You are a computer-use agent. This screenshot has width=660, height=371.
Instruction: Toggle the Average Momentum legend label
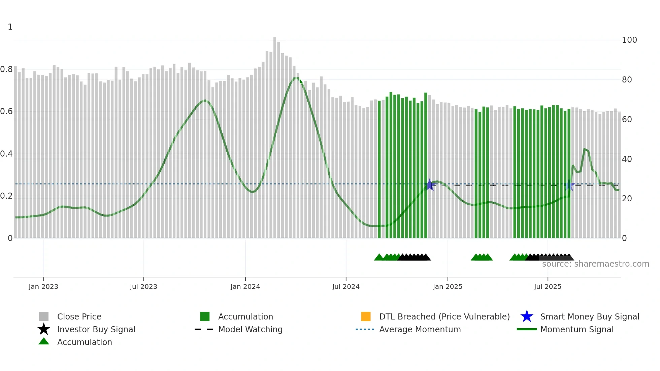click(x=420, y=329)
